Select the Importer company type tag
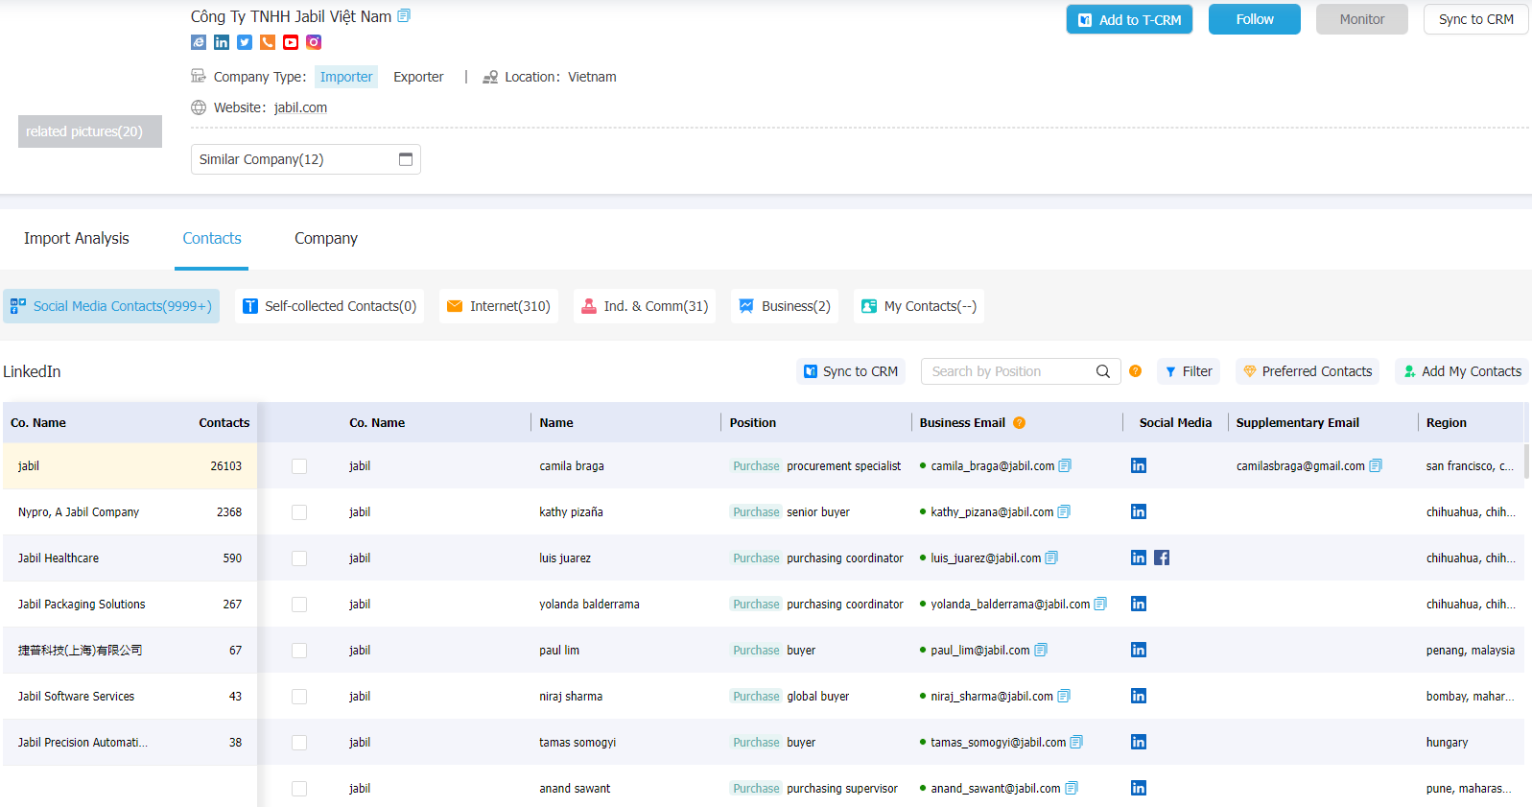1532x807 pixels. (346, 77)
